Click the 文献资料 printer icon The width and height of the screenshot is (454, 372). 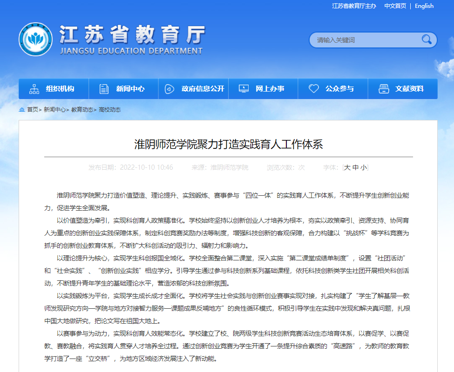pos(384,89)
